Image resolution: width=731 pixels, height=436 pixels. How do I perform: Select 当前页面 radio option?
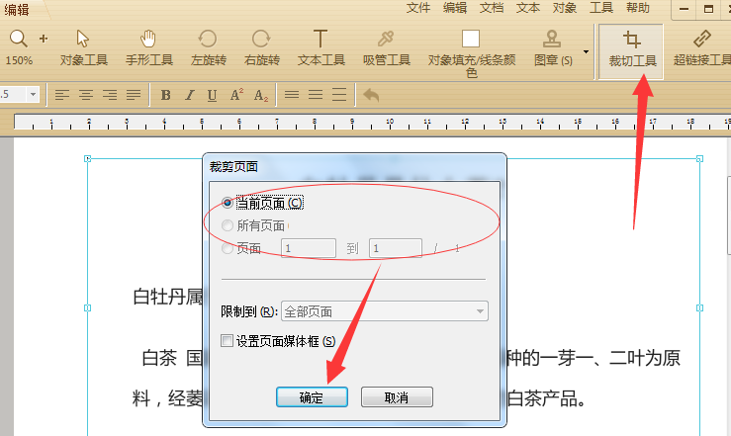pos(228,203)
